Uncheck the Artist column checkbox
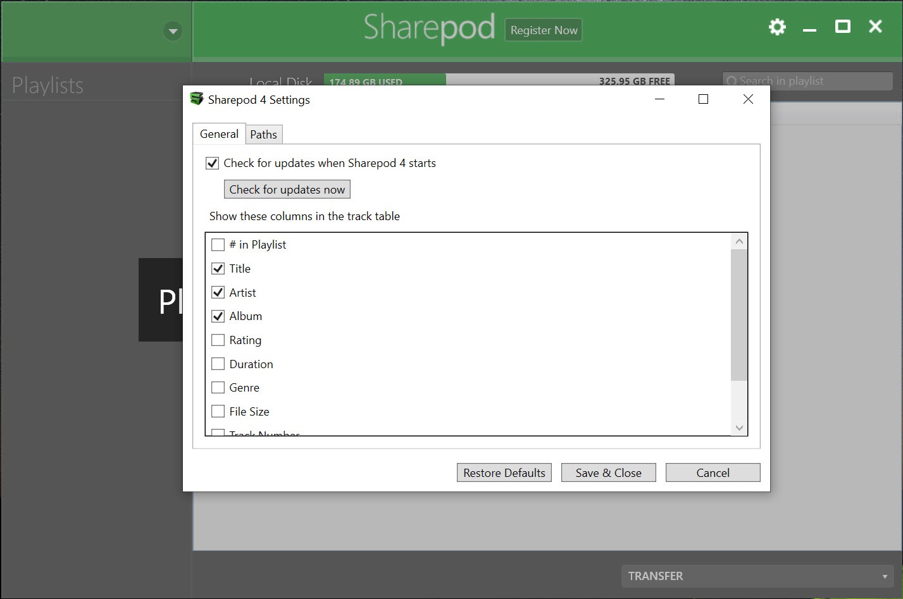The width and height of the screenshot is (903, 599). [218, 292]
